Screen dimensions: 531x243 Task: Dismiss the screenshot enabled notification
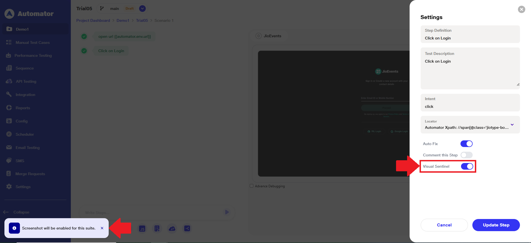tap(102, 228)
